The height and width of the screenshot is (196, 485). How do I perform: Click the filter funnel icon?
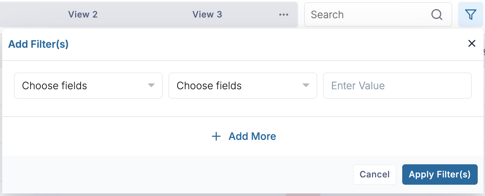[471, 15]
